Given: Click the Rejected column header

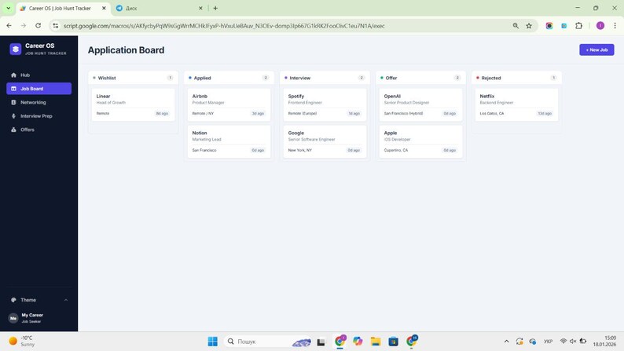Looking at the screenshot, I should coord(516,78).
